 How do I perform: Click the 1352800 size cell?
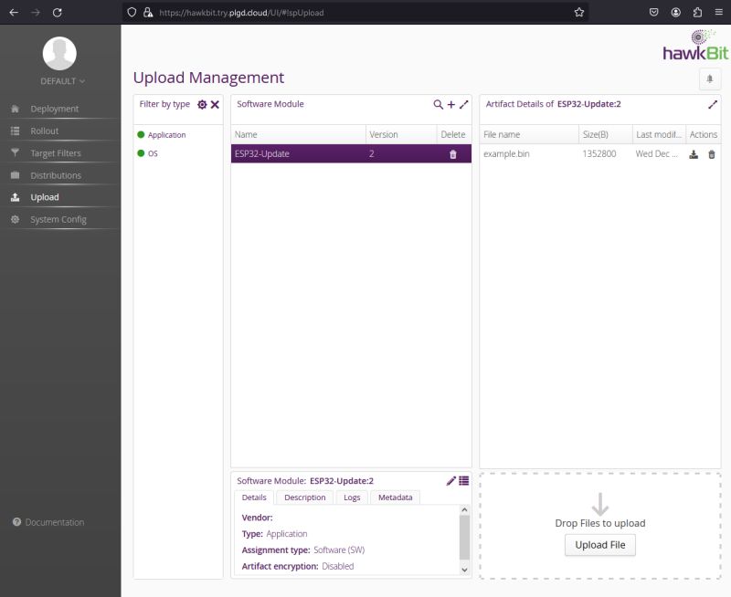[599, 153]
